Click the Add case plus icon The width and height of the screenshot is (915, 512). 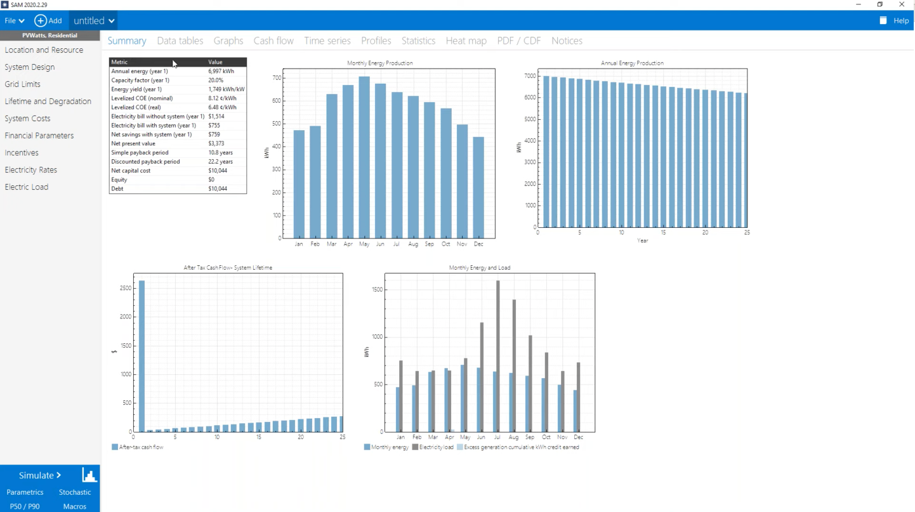(x=41, y=21)
